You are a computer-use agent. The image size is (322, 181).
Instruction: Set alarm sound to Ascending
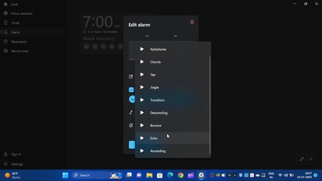point(173,151)
